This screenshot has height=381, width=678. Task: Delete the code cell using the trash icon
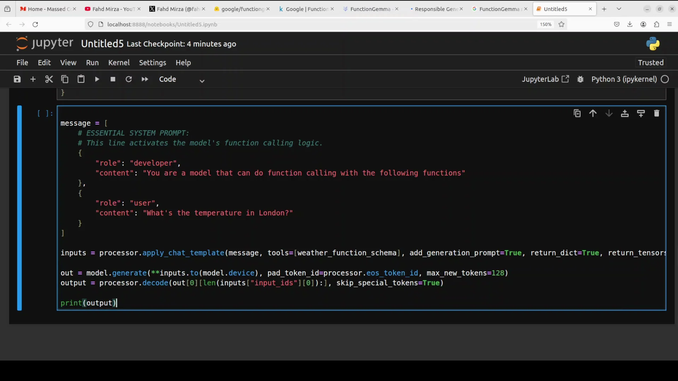click(657, 113)
